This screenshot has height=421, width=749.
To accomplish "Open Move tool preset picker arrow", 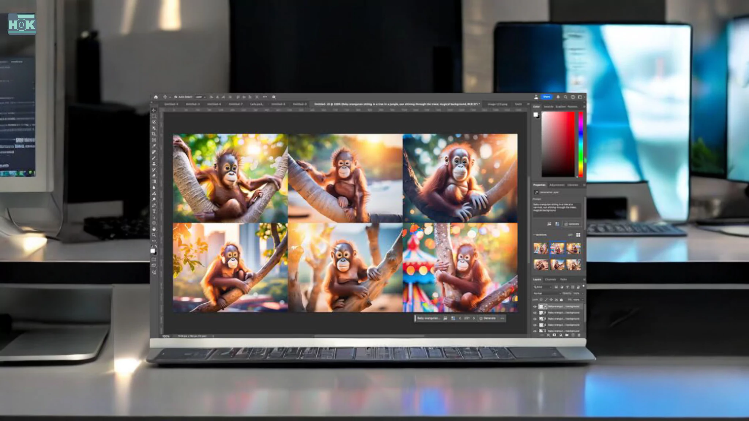I will [170, 97].
